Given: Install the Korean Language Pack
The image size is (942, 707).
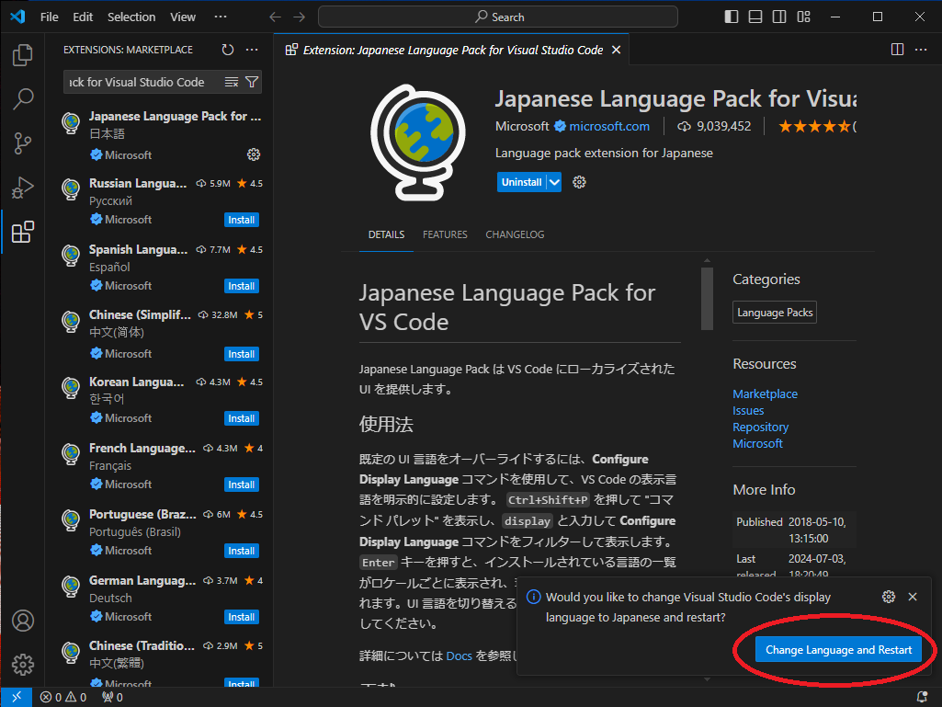Looking at the screenshot, I should 242,418.
